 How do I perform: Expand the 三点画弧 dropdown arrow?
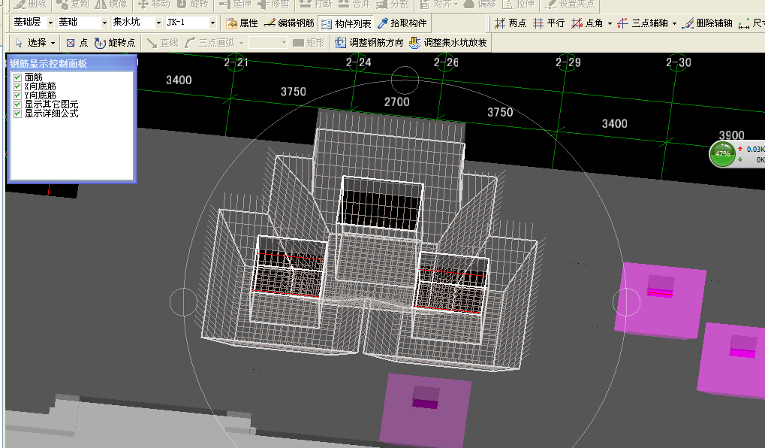point(241,43)
